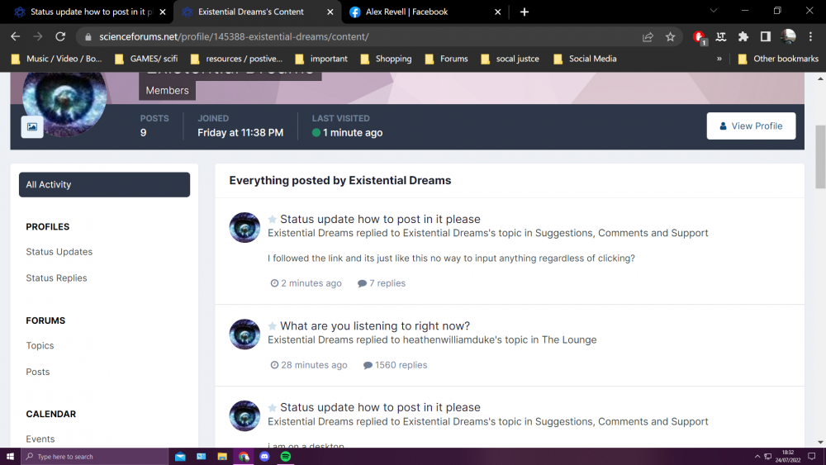Open the Other bookmarks folder
This screenshot has width=826, height=465.
[x=778, y=59]
